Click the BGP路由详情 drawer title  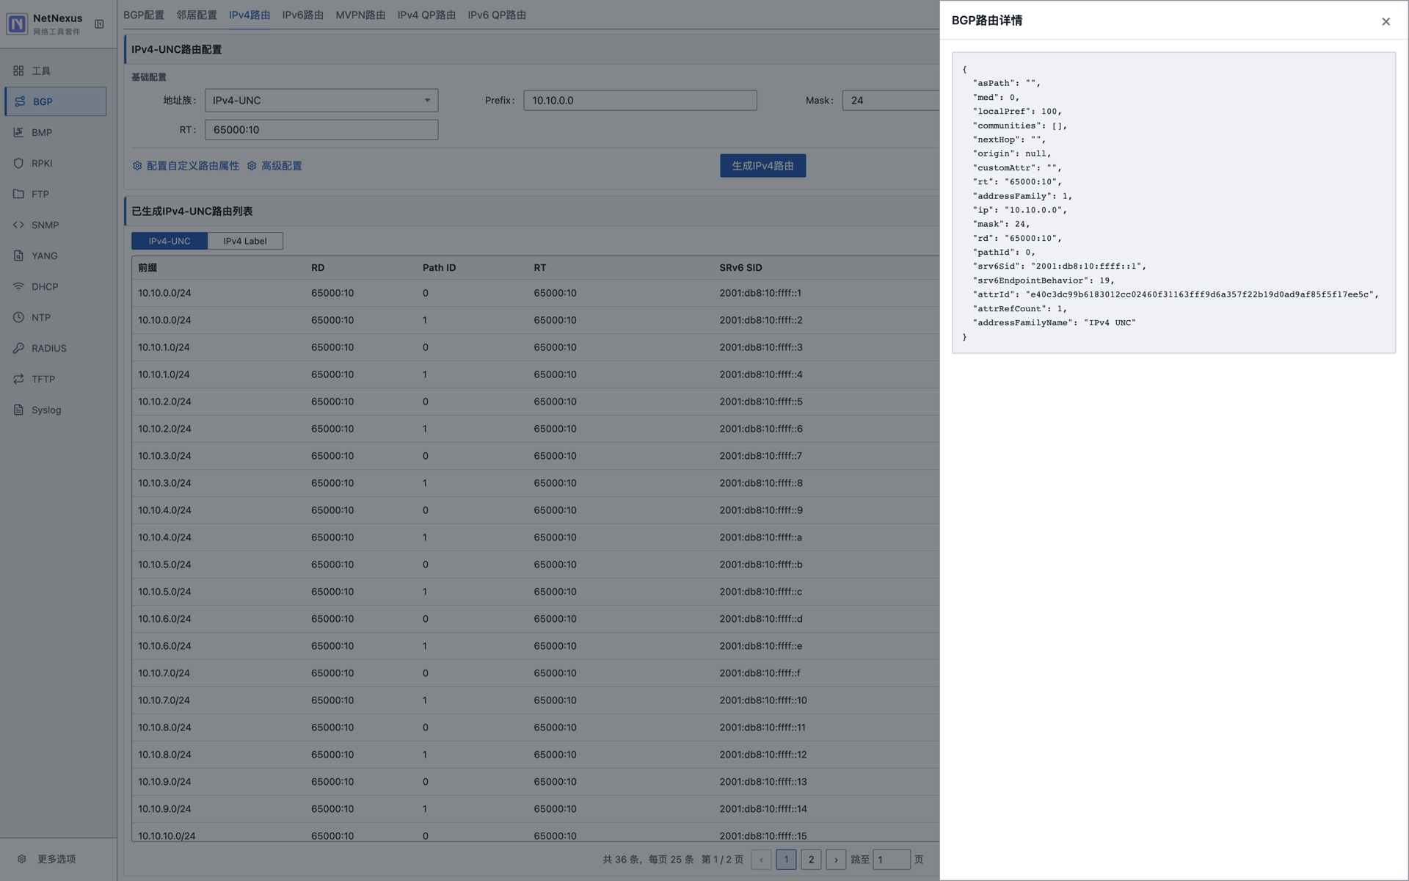coord(987,21)
